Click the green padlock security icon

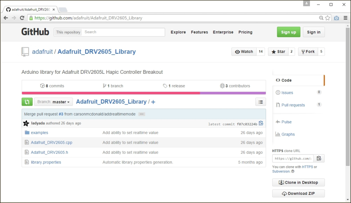click(31, 18)
